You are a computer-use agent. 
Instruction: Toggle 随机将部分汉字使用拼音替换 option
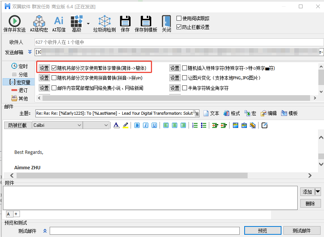tap(54, 78)
